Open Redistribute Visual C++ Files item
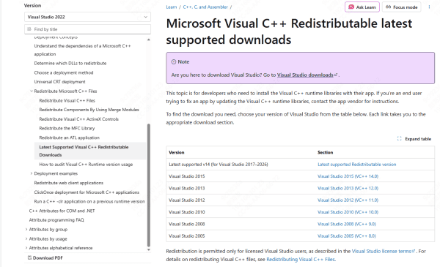The width and height of the screenshot is (440, 267). pyautogui.click(x=67, y=100)
